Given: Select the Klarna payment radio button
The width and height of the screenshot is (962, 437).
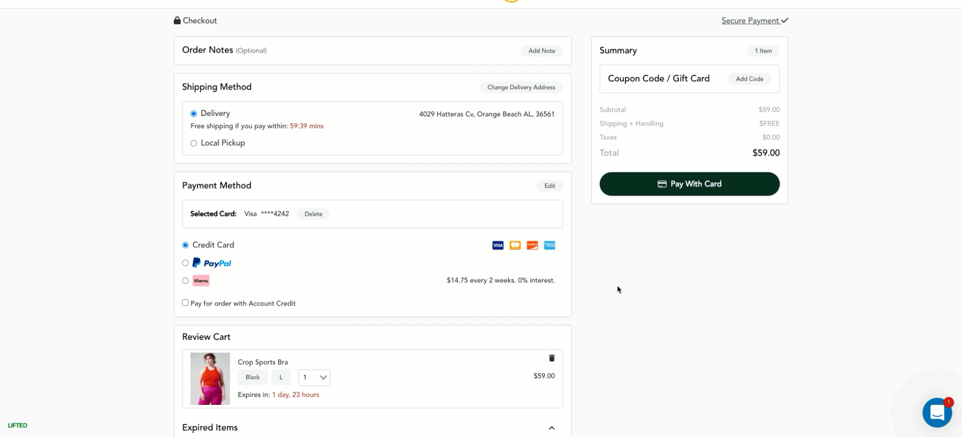Looking at the screenshot, I should pyautogui.click(x=185, y=281).
